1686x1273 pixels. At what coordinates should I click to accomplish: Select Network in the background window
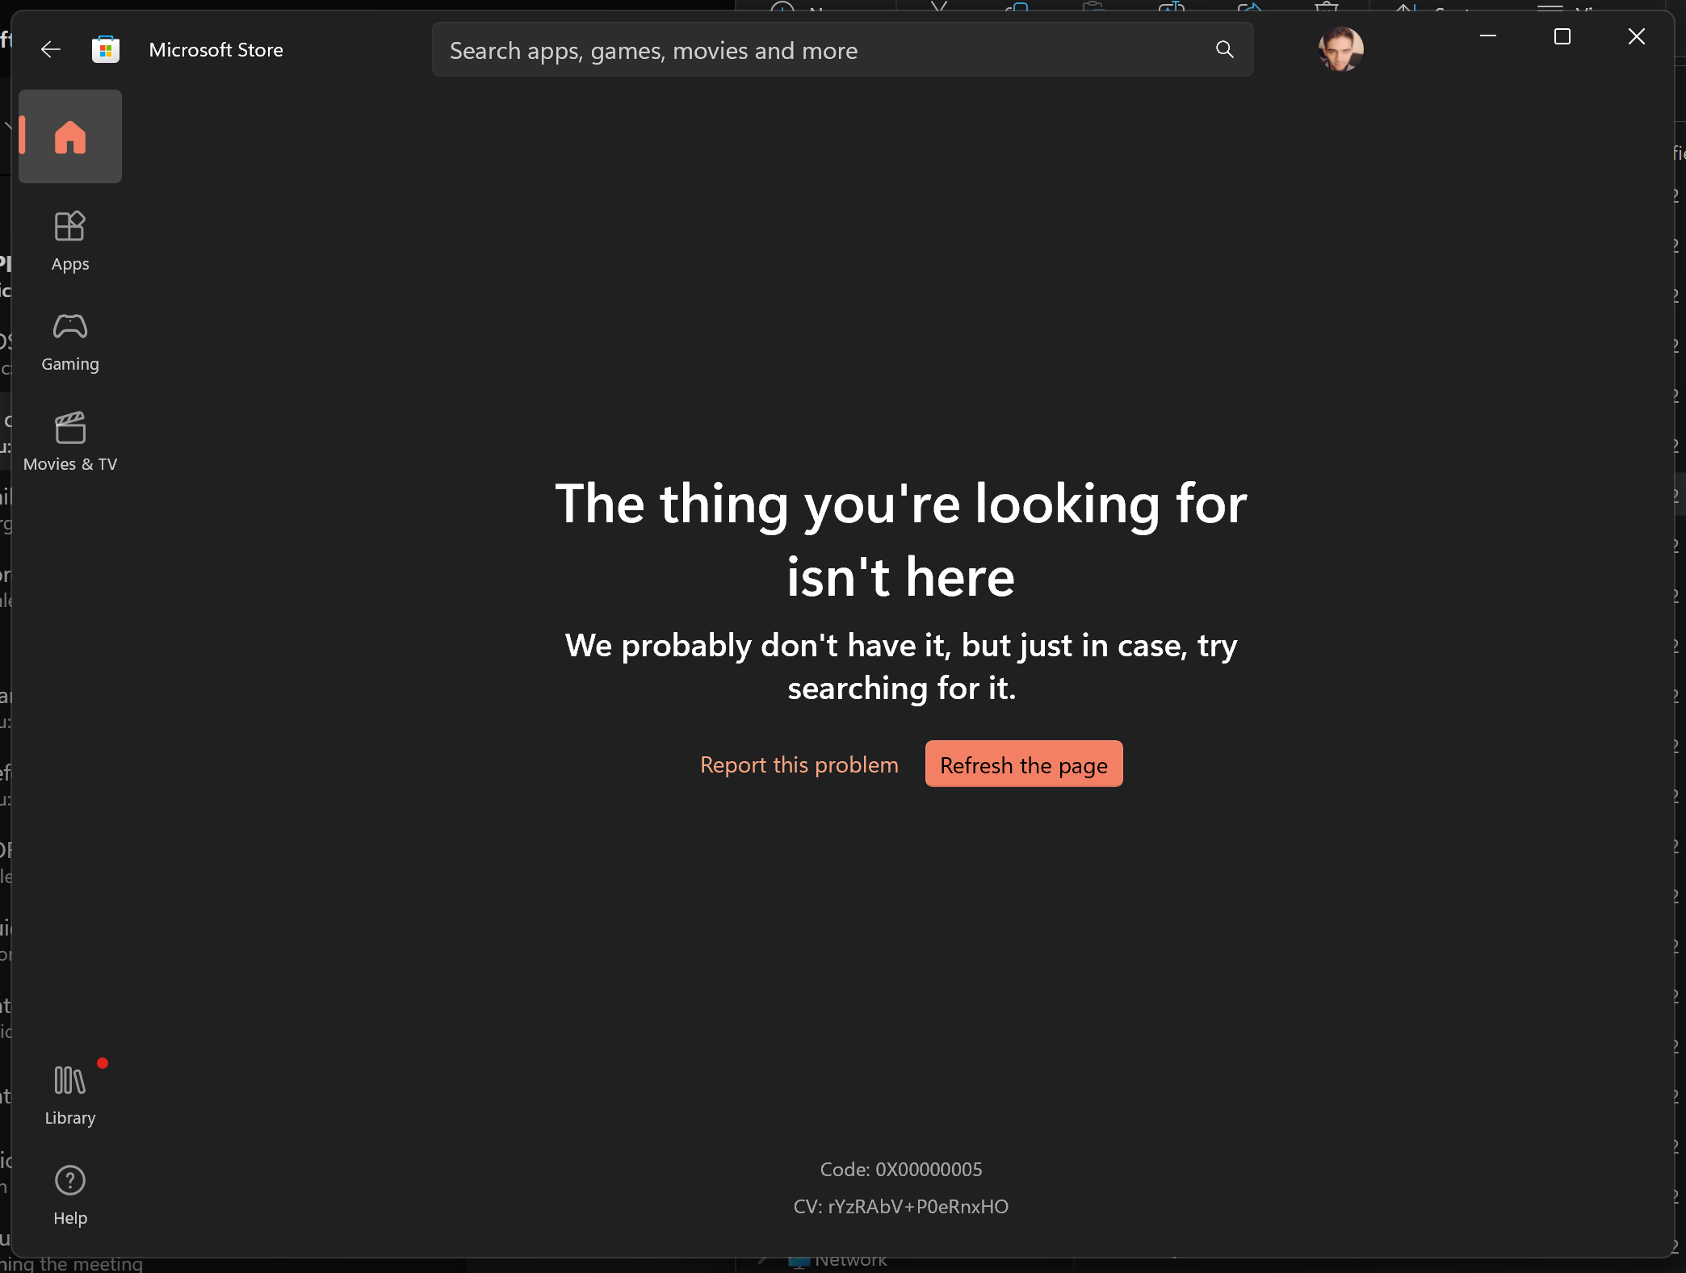coord(849,1260)
